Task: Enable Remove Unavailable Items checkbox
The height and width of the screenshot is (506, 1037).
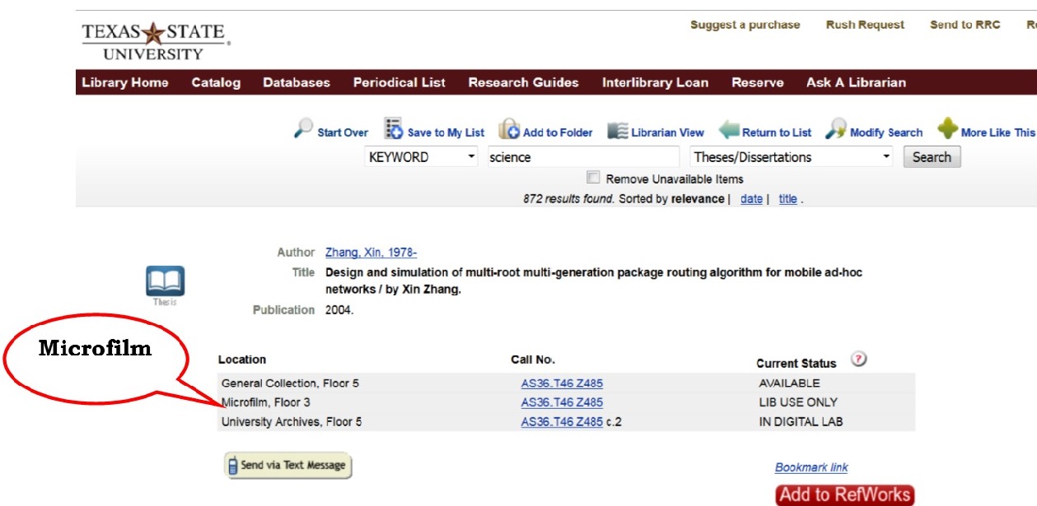Action: pos(593,178)
